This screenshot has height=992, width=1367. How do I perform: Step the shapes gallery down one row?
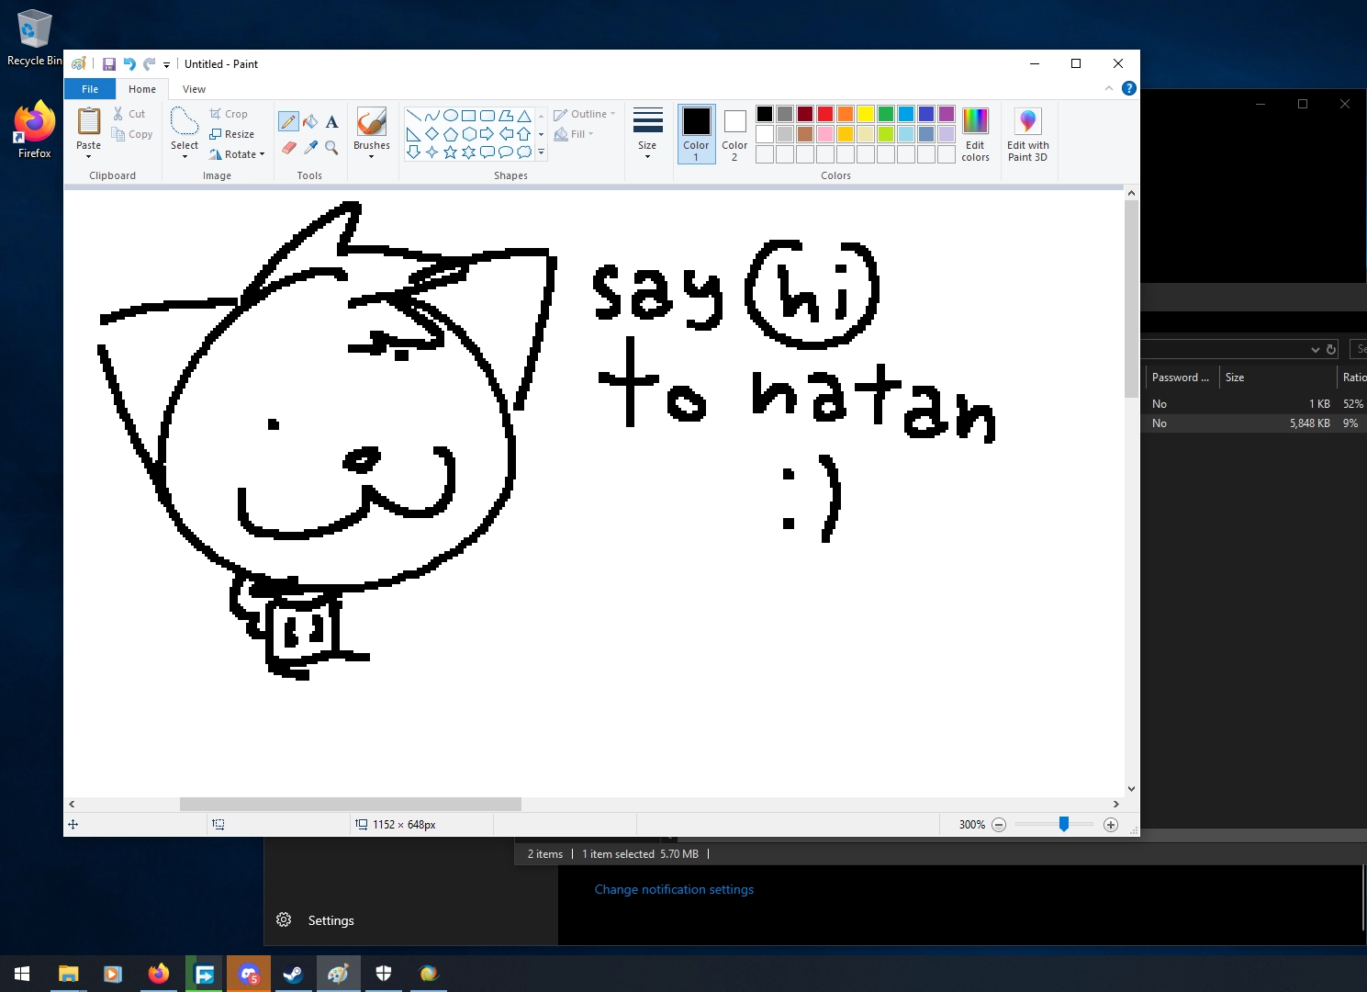coord(541,134)
